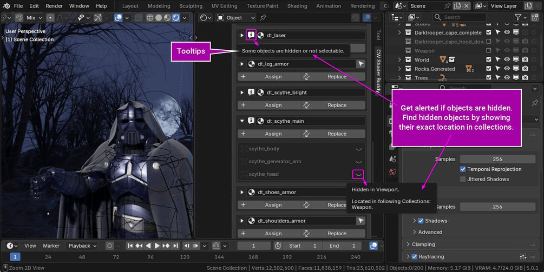Switch to the Shading workspace tab
544x272 pixels.
297,6
